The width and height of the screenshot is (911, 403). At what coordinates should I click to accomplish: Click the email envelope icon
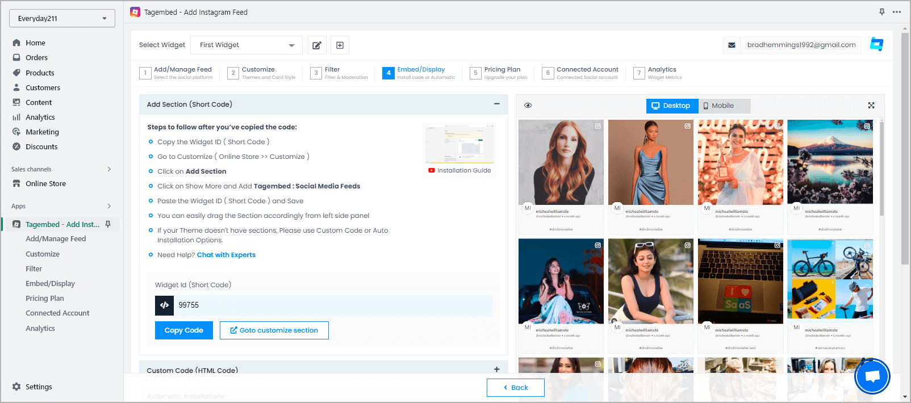tap(732, 45)
